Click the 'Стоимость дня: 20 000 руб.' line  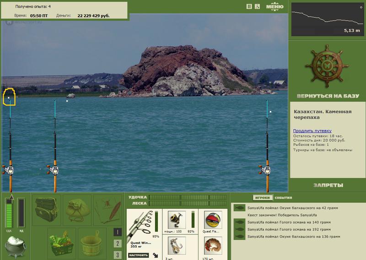(x=319, y=140)
